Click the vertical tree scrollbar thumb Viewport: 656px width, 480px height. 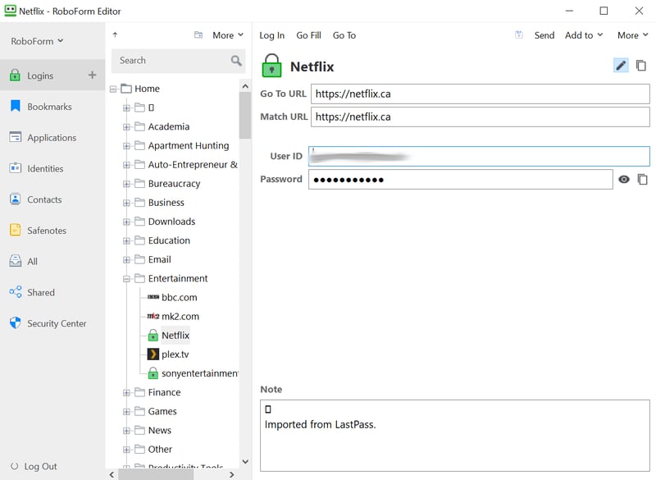[x=245, y=115]
